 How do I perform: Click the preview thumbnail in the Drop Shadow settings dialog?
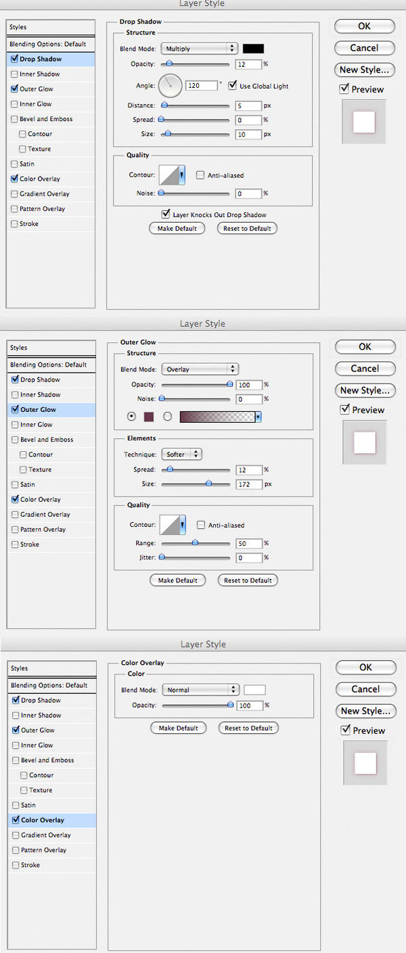click(364, 122)
